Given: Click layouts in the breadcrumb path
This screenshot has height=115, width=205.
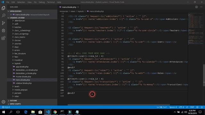Looking at the screenshot, I should (x=81, y=11).
